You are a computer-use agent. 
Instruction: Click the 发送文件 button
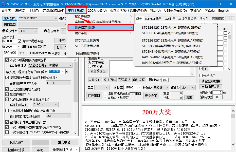point(95,80)
